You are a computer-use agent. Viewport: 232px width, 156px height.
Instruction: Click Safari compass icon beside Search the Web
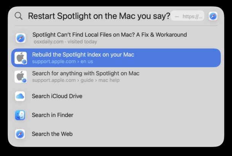[20, 134]
